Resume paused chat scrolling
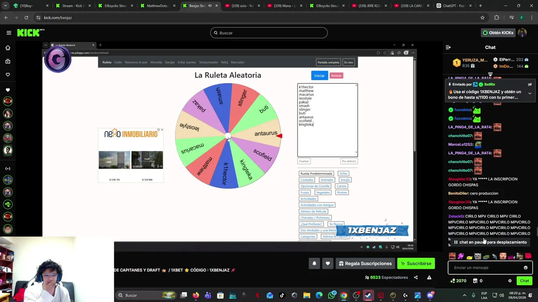The height and width of the screenshot is (302, 538). point(490,242)
